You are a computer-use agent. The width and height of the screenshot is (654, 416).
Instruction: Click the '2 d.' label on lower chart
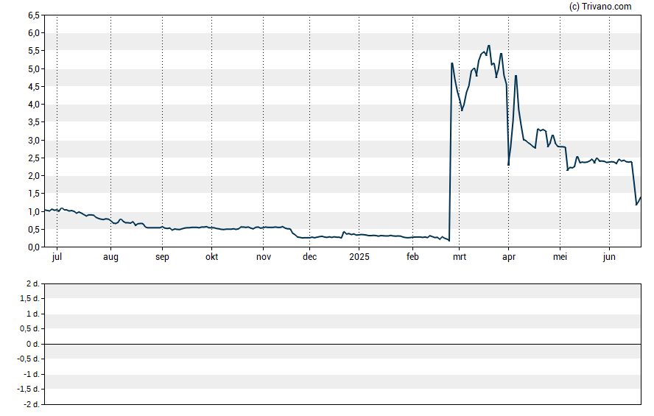[x=33, y=284]
